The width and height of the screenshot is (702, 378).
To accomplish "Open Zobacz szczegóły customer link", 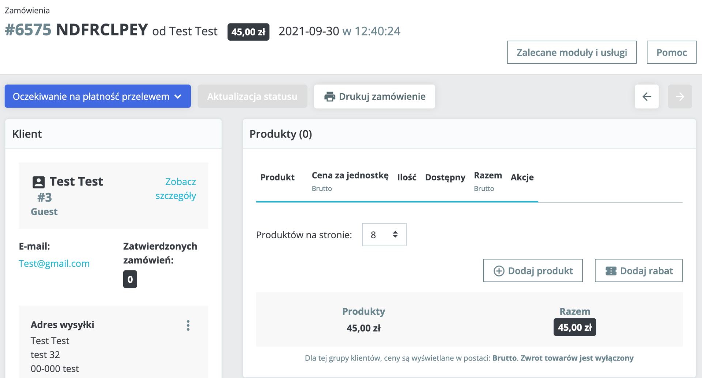I will (176, 188).
